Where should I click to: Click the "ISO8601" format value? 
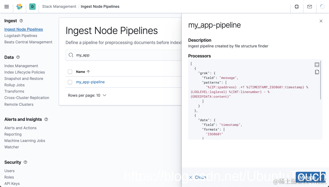tap(214, 134)
